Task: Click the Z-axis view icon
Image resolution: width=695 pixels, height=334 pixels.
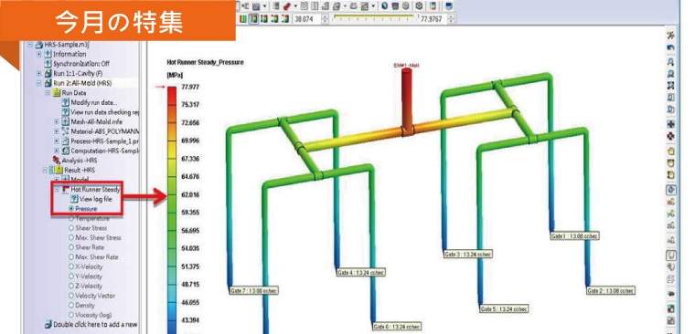Action: pos(671,226)
